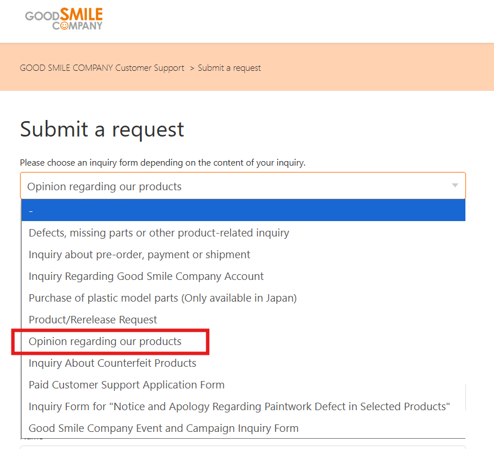Go to GOOD SMILE COMPANY Customer Support breadcrumb

[x=102, y=68]
